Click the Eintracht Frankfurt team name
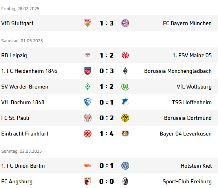Viewport: 218px width, 188px height. (x=25, y=134)
